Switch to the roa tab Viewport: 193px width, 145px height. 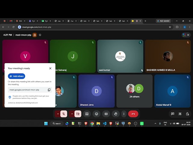[59, 21]
